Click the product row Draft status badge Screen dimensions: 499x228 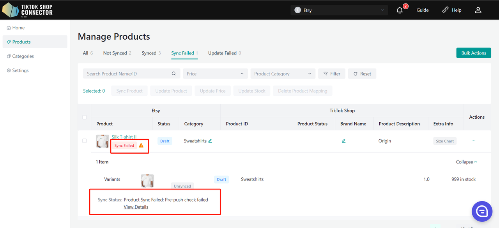point(165,141)
